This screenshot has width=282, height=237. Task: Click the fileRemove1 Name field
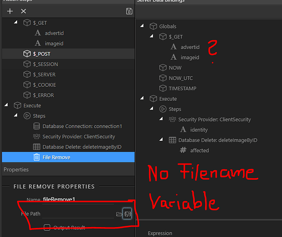(78, 199)
